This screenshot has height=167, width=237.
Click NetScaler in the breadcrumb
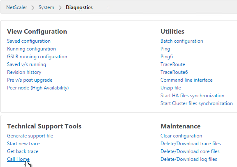click(x=16, y=7)
